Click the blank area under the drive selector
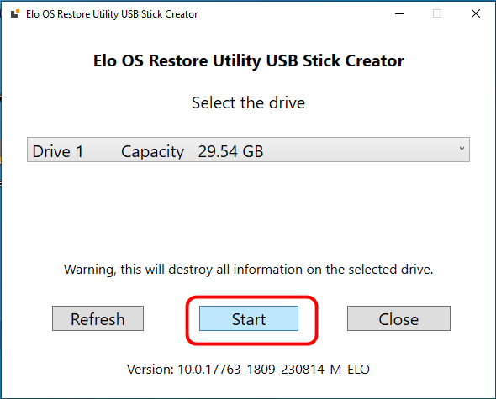496x399 pixels. coord(248,208)
